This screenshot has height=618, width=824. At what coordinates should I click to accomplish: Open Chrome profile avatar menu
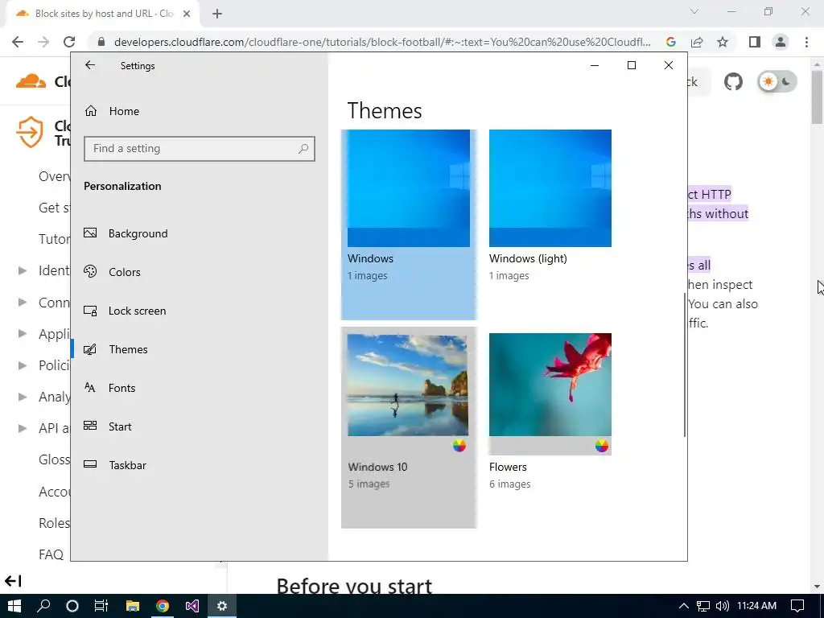pos(781,42)
